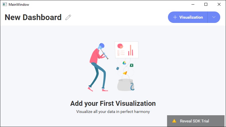
Task: Expand the Visualization dropdown arrow
Action: click(x=214, y=17)
